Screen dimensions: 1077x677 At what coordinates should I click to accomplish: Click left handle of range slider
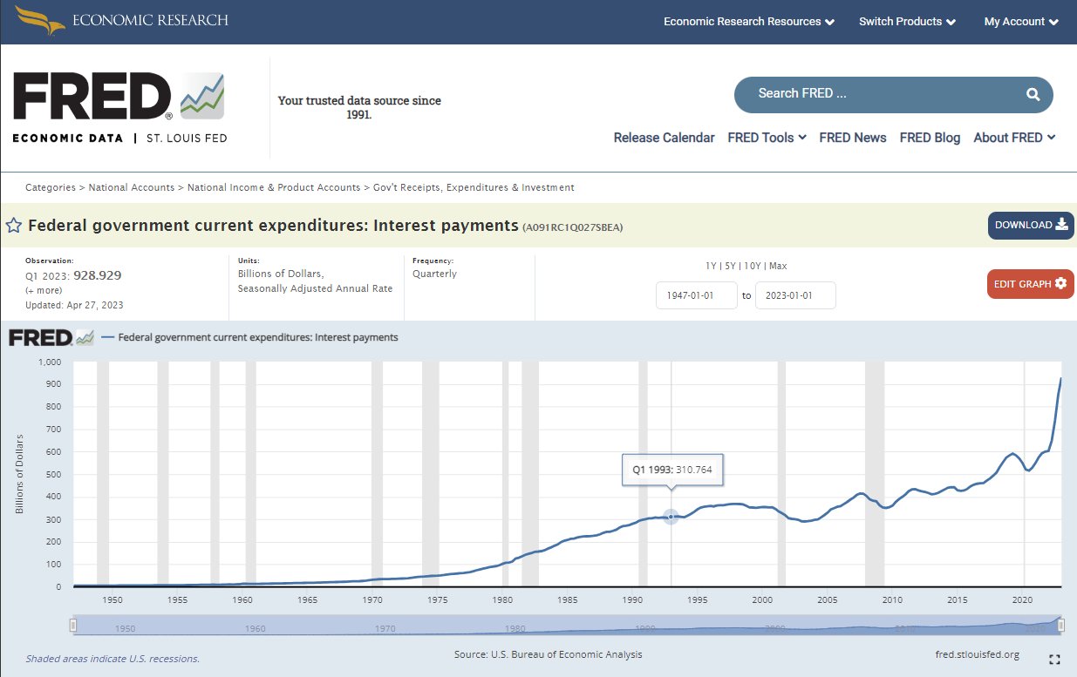[x=73, y=625]
